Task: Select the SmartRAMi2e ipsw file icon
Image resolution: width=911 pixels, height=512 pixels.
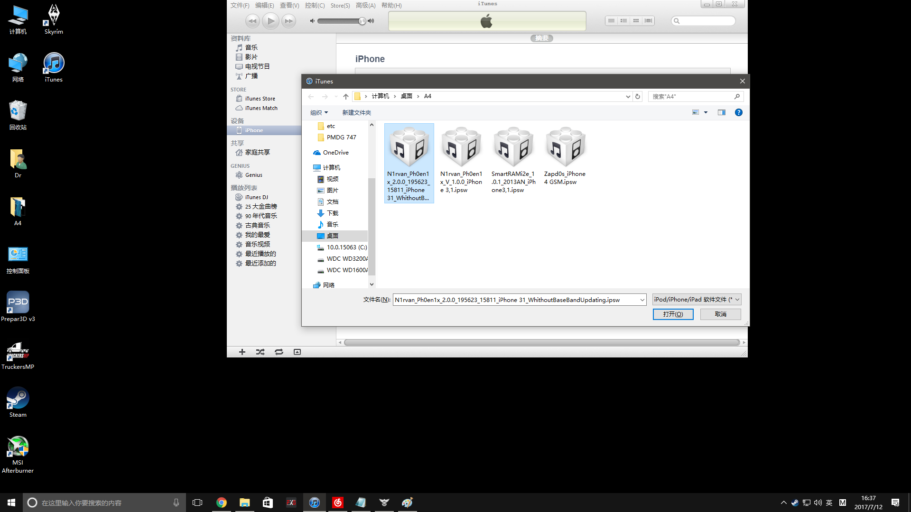Action: 513,147
